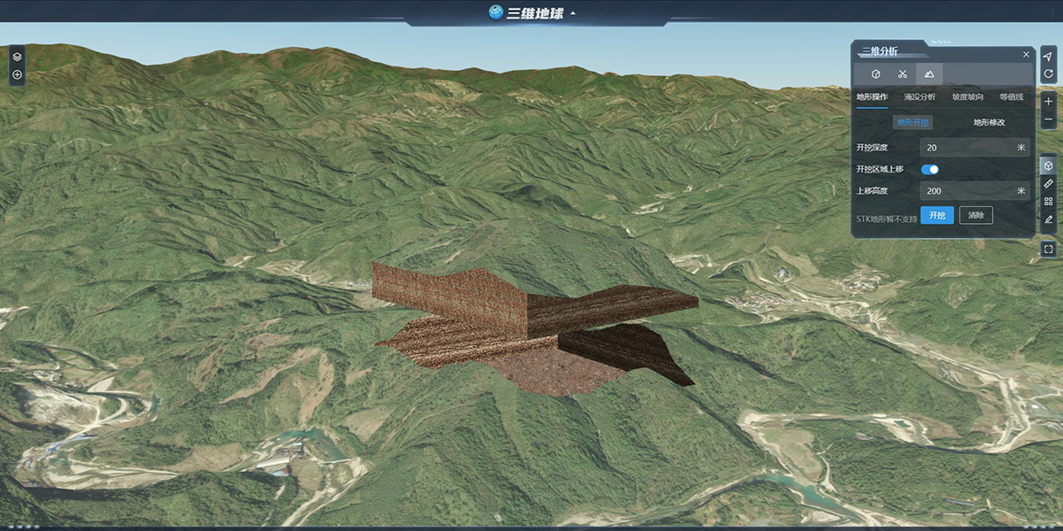1063x531 pixels.
Task: Select the measure ruler icon in right sidebar
Action: pos(1049,182)
